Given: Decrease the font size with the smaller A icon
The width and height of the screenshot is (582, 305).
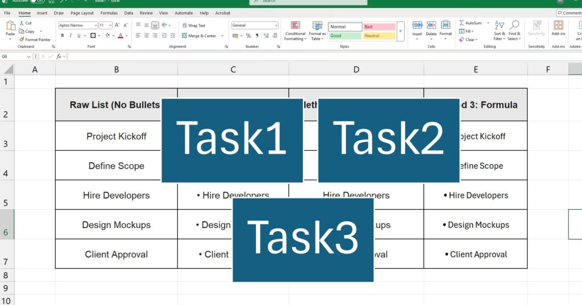Looking at the screenshot, I should pyautogui.click(x=126, y=25).
